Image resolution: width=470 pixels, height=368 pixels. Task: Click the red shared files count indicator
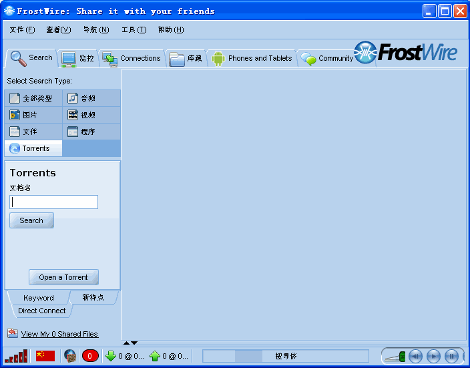(x=90, y=356)
